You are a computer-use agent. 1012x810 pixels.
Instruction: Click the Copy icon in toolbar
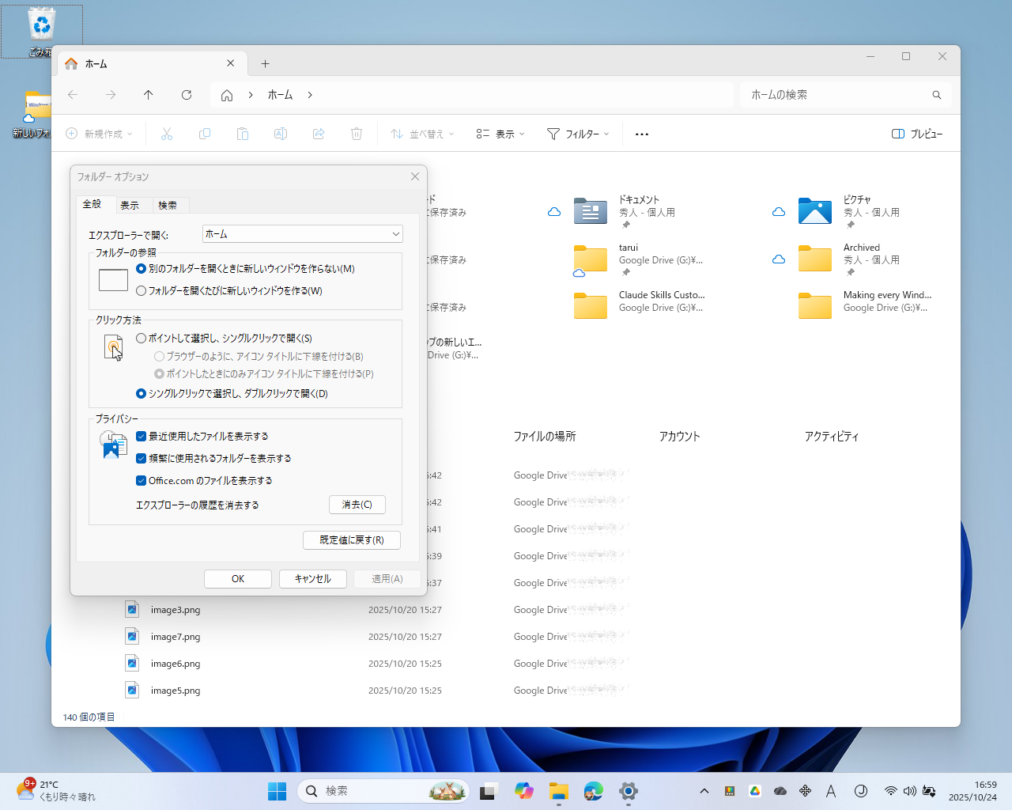205,134
